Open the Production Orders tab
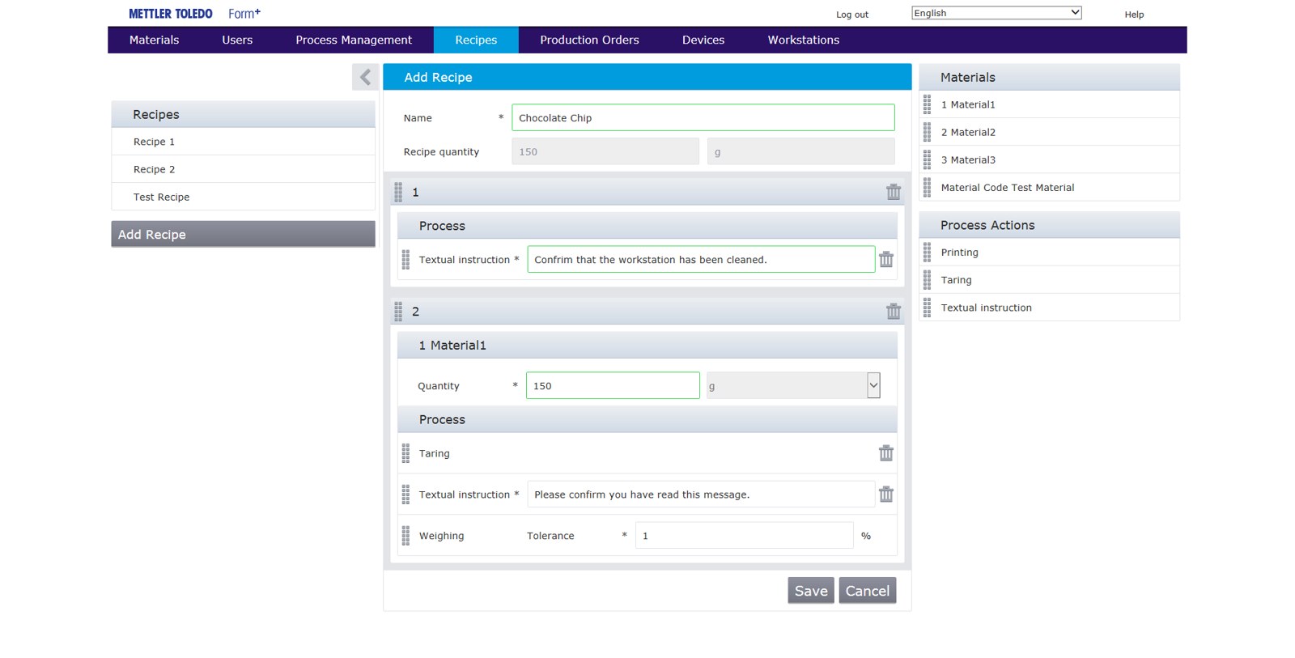The image size is (1295, 658). point(589,40)
